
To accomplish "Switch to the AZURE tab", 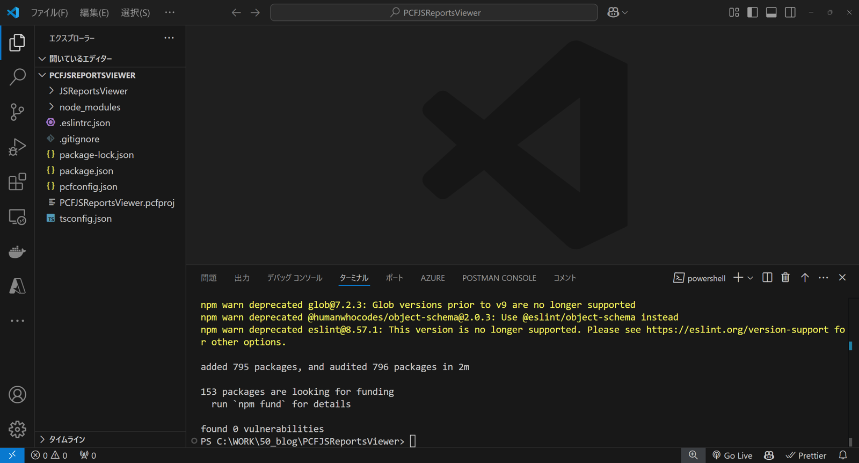I will [x=433, y=278].
